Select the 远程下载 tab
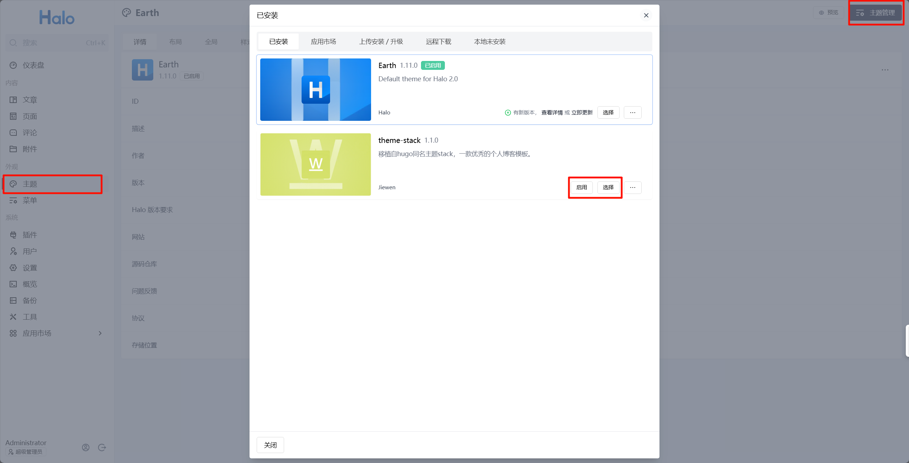Image resolution: width=909 pixels, height=463 pixels. coord(438,42)
